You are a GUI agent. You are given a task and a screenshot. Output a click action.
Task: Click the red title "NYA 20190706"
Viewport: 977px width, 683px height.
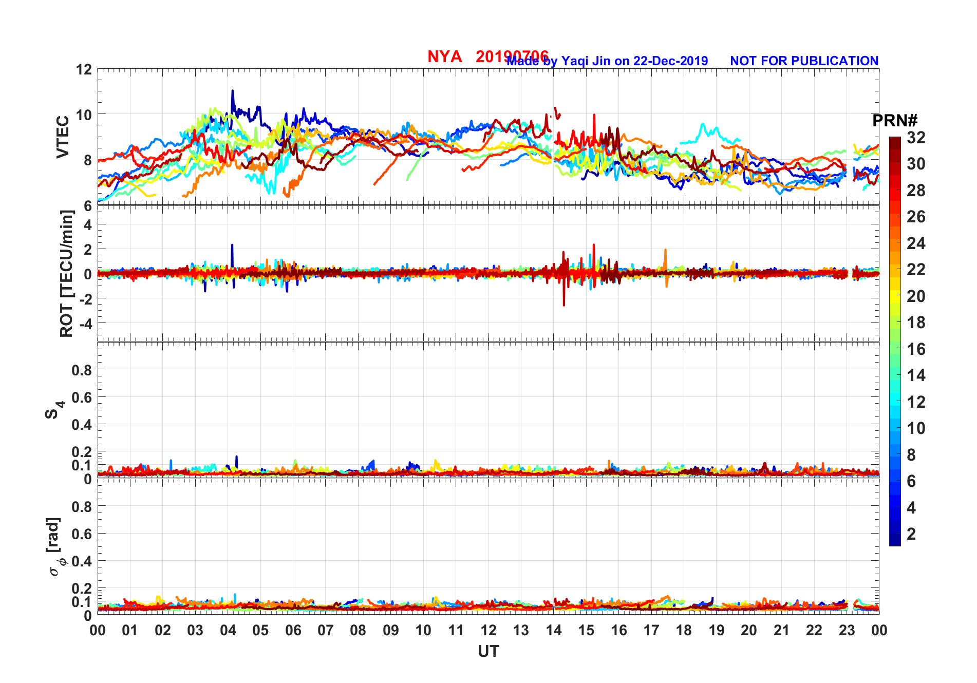click(x=488, y=56)
